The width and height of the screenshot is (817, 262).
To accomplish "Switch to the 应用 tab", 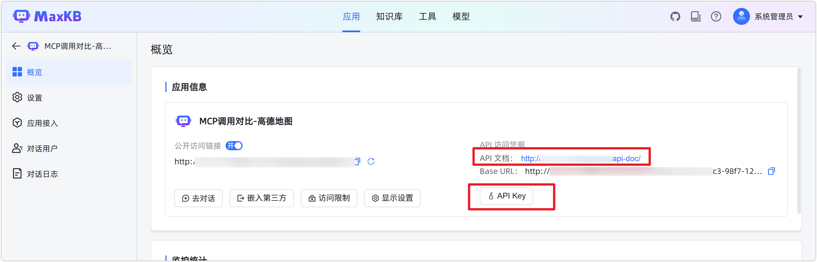I will 351,16.
